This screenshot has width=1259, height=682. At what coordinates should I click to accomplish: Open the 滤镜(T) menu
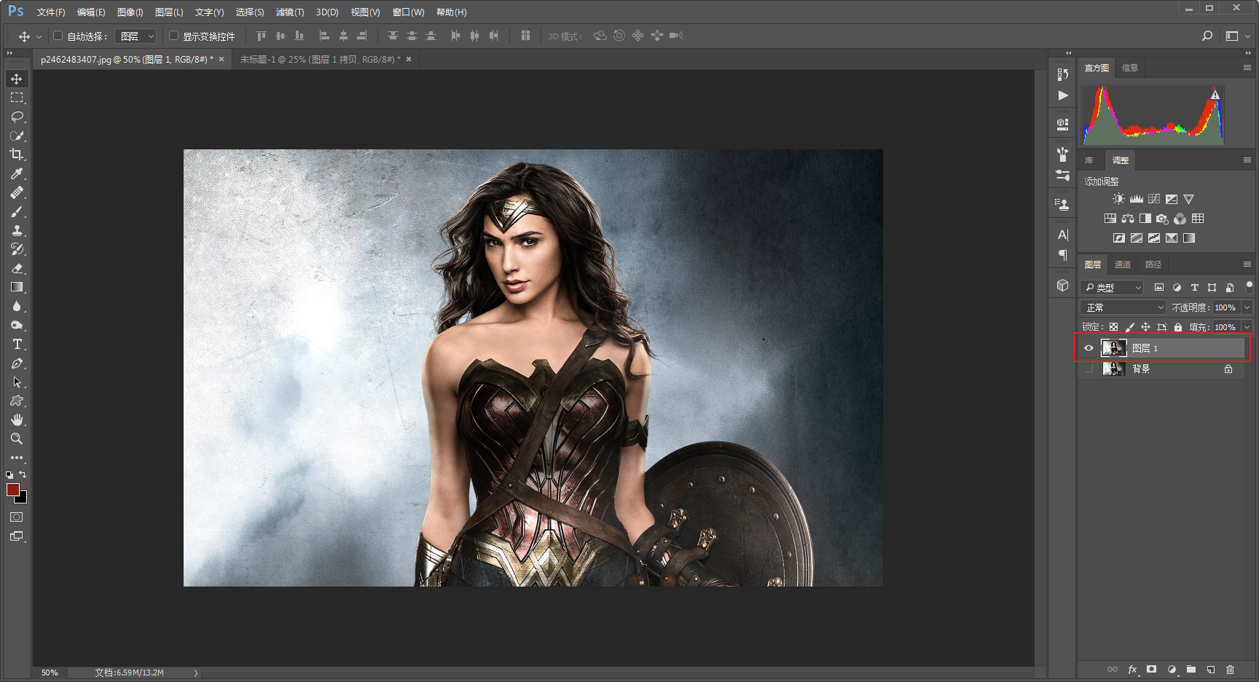point(290,12)
